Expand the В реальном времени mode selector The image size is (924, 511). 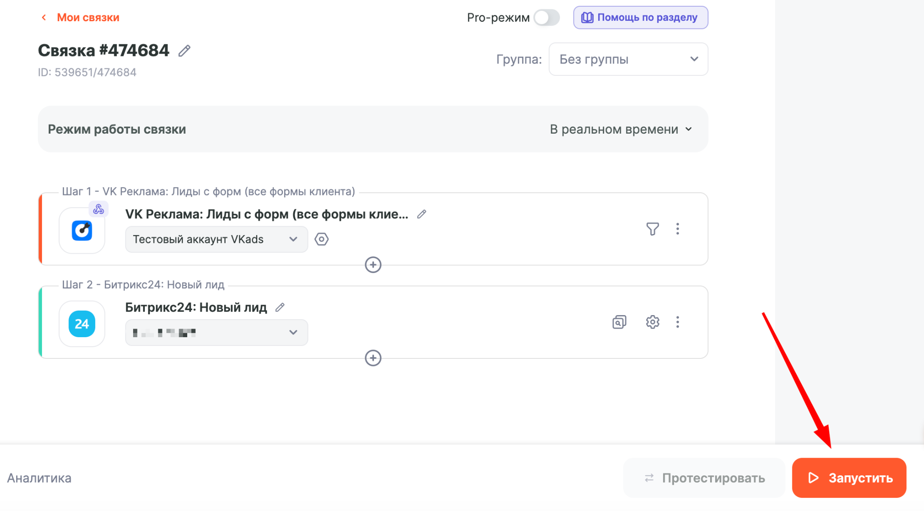(621, 130)
